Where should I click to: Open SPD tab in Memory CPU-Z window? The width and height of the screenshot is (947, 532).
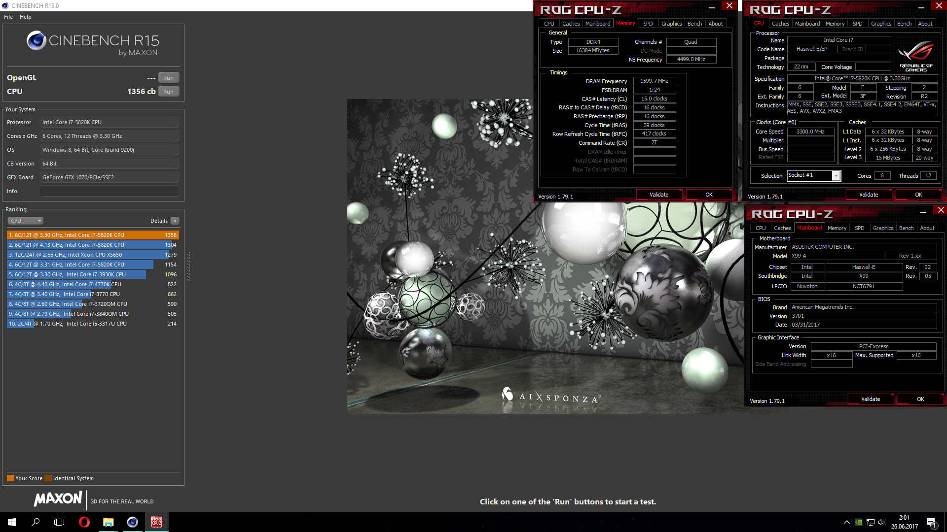click(648, 24)
